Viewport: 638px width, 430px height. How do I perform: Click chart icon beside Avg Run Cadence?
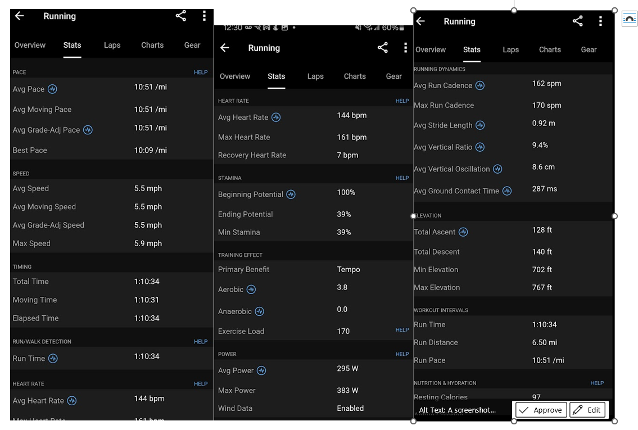[x=480, y=85]
